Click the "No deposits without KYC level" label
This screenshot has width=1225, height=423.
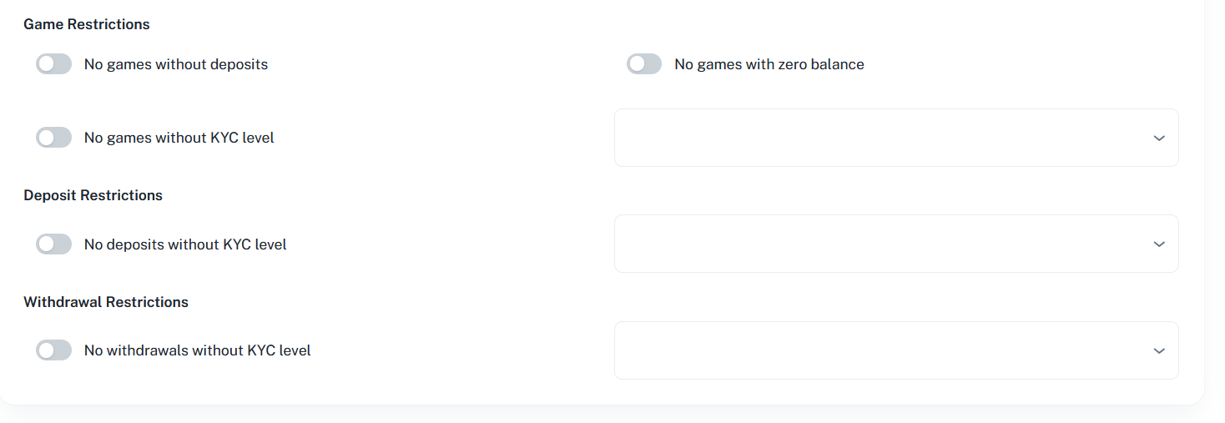click(x=185, y=244)
